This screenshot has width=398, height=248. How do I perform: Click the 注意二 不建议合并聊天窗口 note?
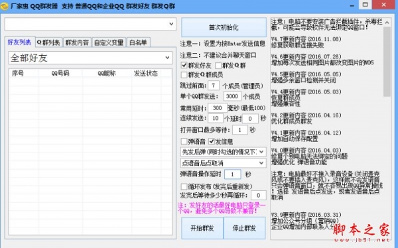coord(218,55)
